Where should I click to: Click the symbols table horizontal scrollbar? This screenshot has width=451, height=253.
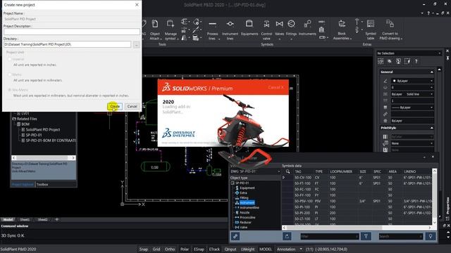click(x=357, y=228)
